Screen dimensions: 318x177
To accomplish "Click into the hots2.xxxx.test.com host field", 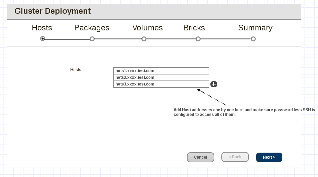I will coord(161,77).
